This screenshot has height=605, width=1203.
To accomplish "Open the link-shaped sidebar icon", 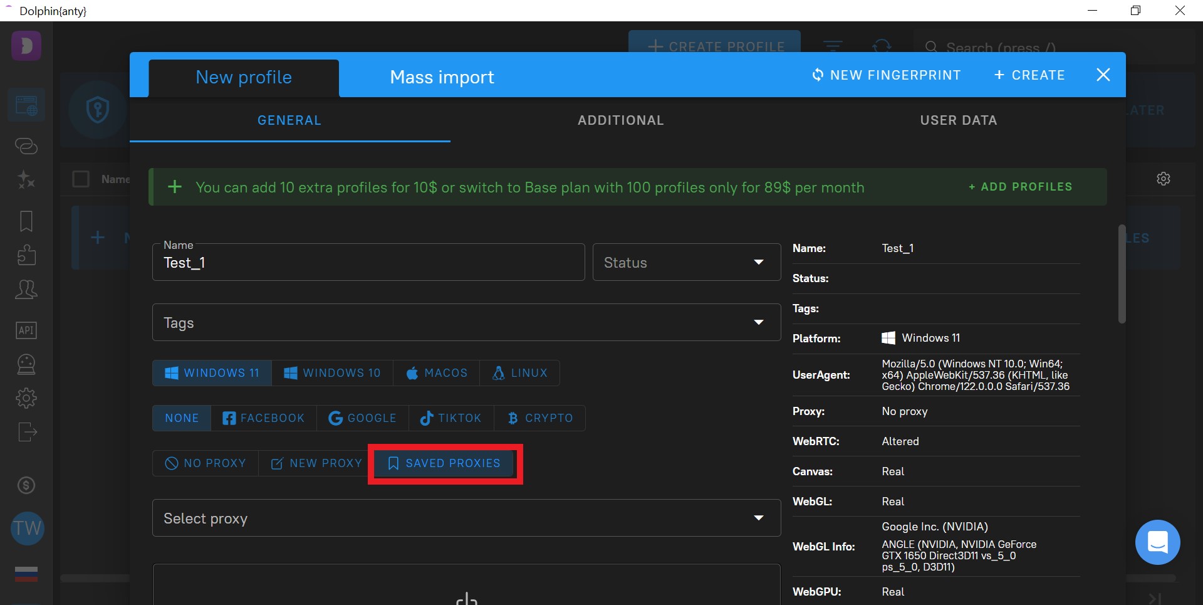I will [26, 146].
